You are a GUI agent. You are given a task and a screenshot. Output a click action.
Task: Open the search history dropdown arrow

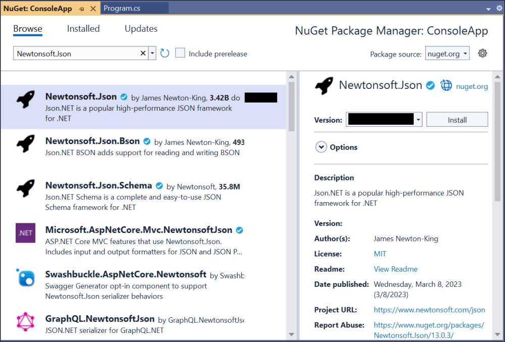point(152,54)
